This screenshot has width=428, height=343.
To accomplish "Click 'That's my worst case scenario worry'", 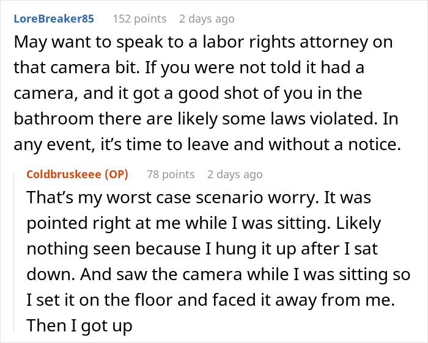I will pos(172,198).
